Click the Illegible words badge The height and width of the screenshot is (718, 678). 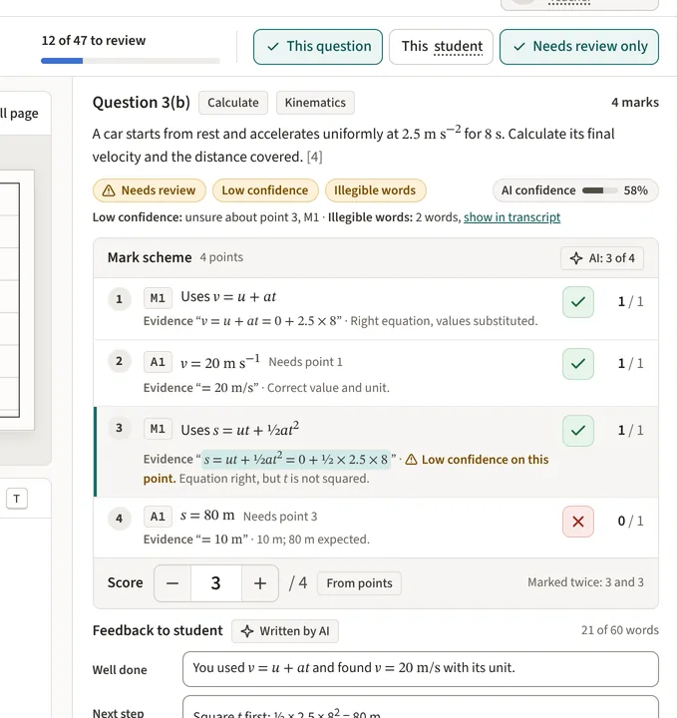376,190
